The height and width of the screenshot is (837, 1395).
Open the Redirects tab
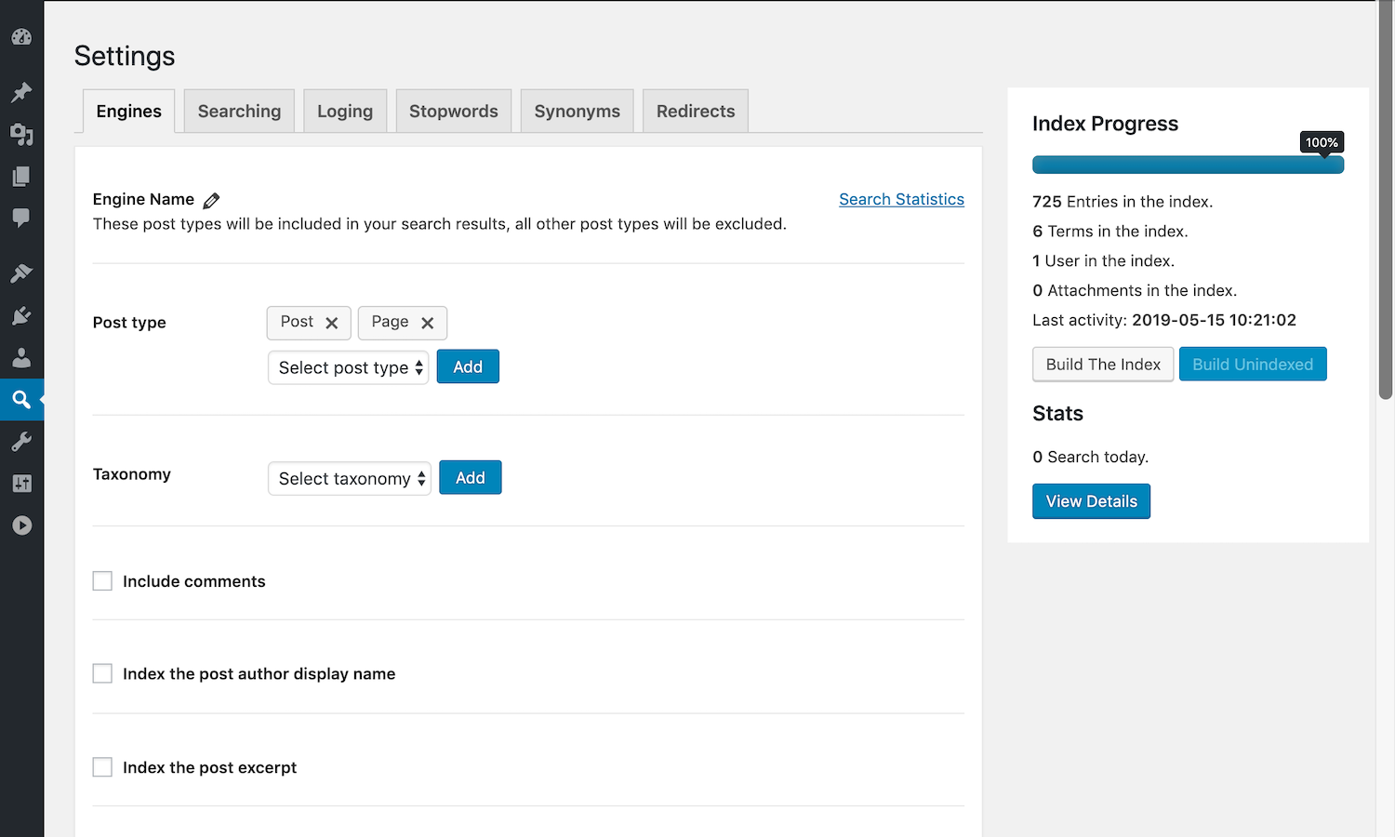[696, 112]
